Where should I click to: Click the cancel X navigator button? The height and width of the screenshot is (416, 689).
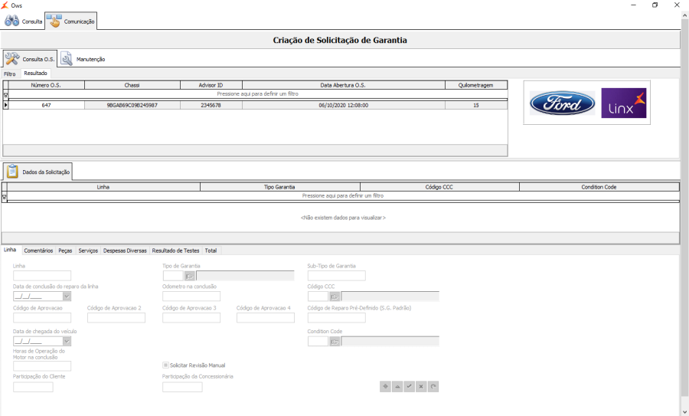coord(421,387)
